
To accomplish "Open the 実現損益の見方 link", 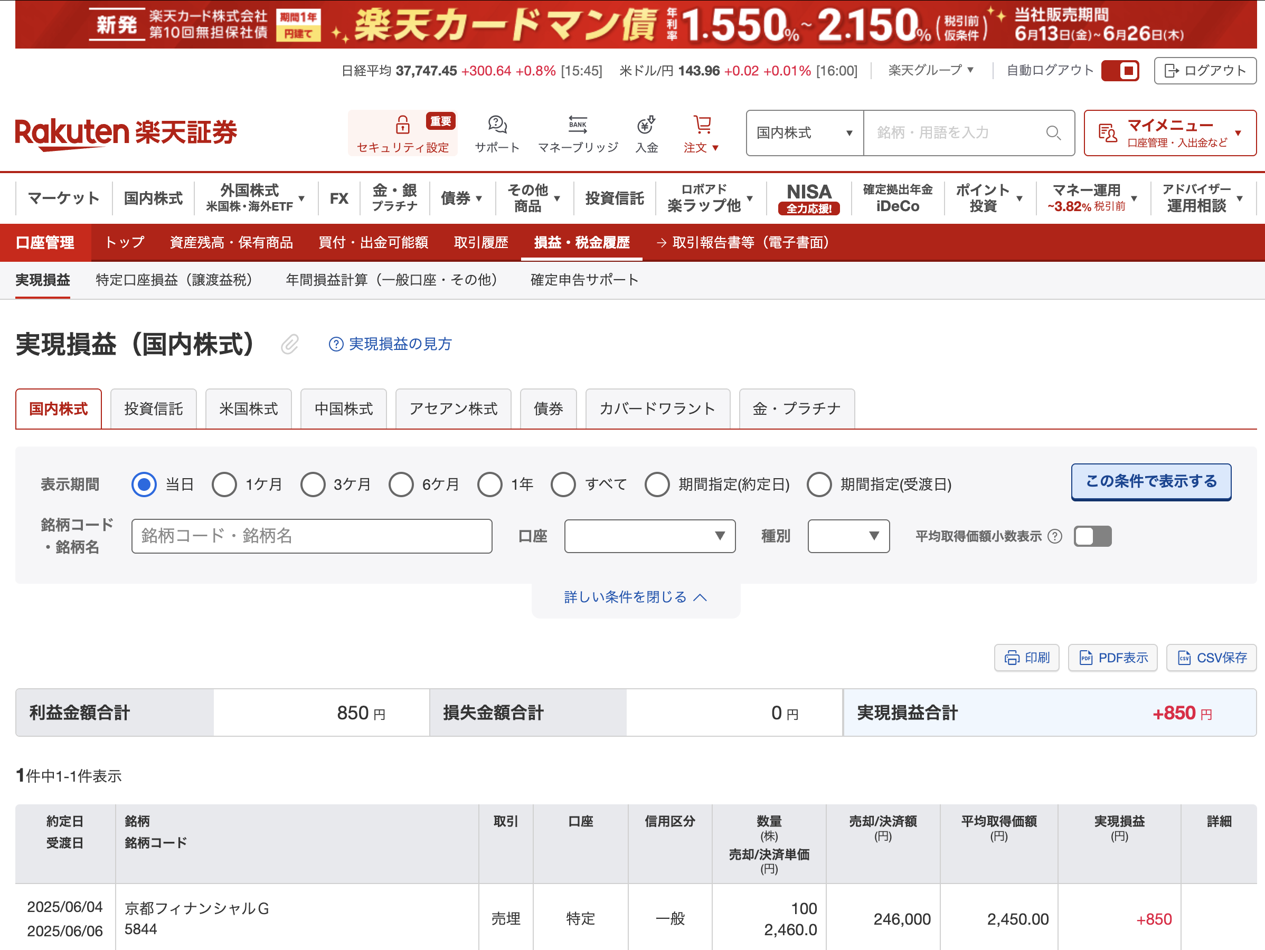I will (400, 344).
